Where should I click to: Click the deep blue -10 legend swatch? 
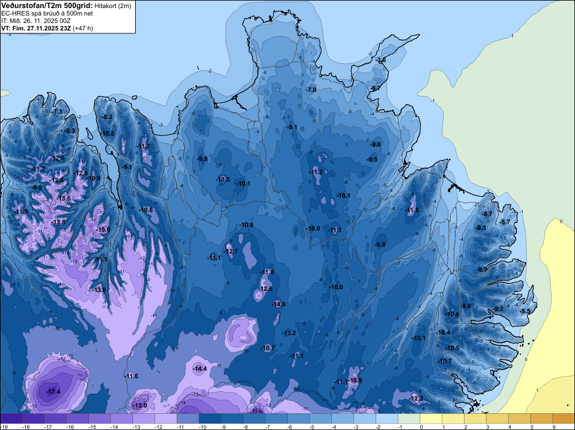(210, 419)
